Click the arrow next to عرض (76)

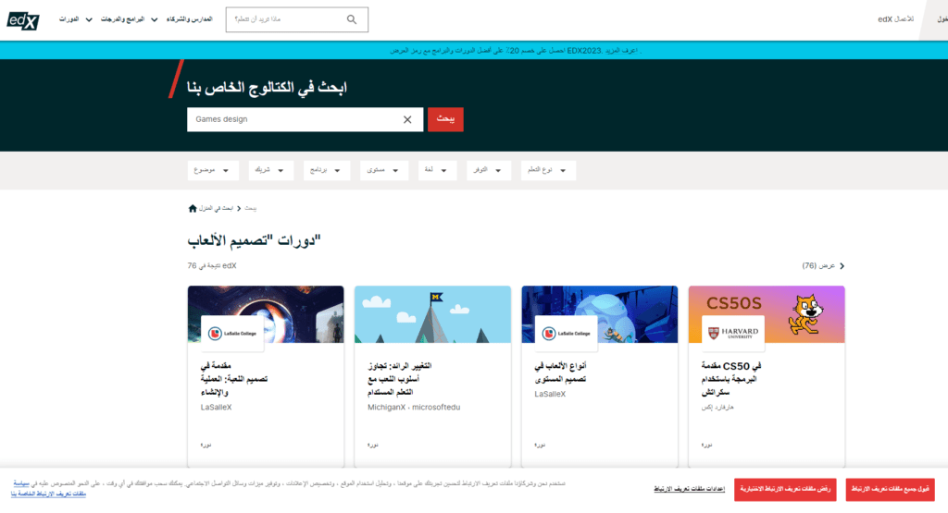tap(841, 266)
